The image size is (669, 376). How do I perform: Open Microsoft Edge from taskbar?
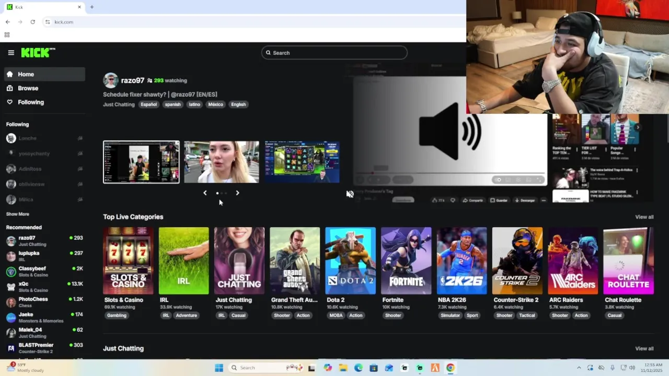359,368
